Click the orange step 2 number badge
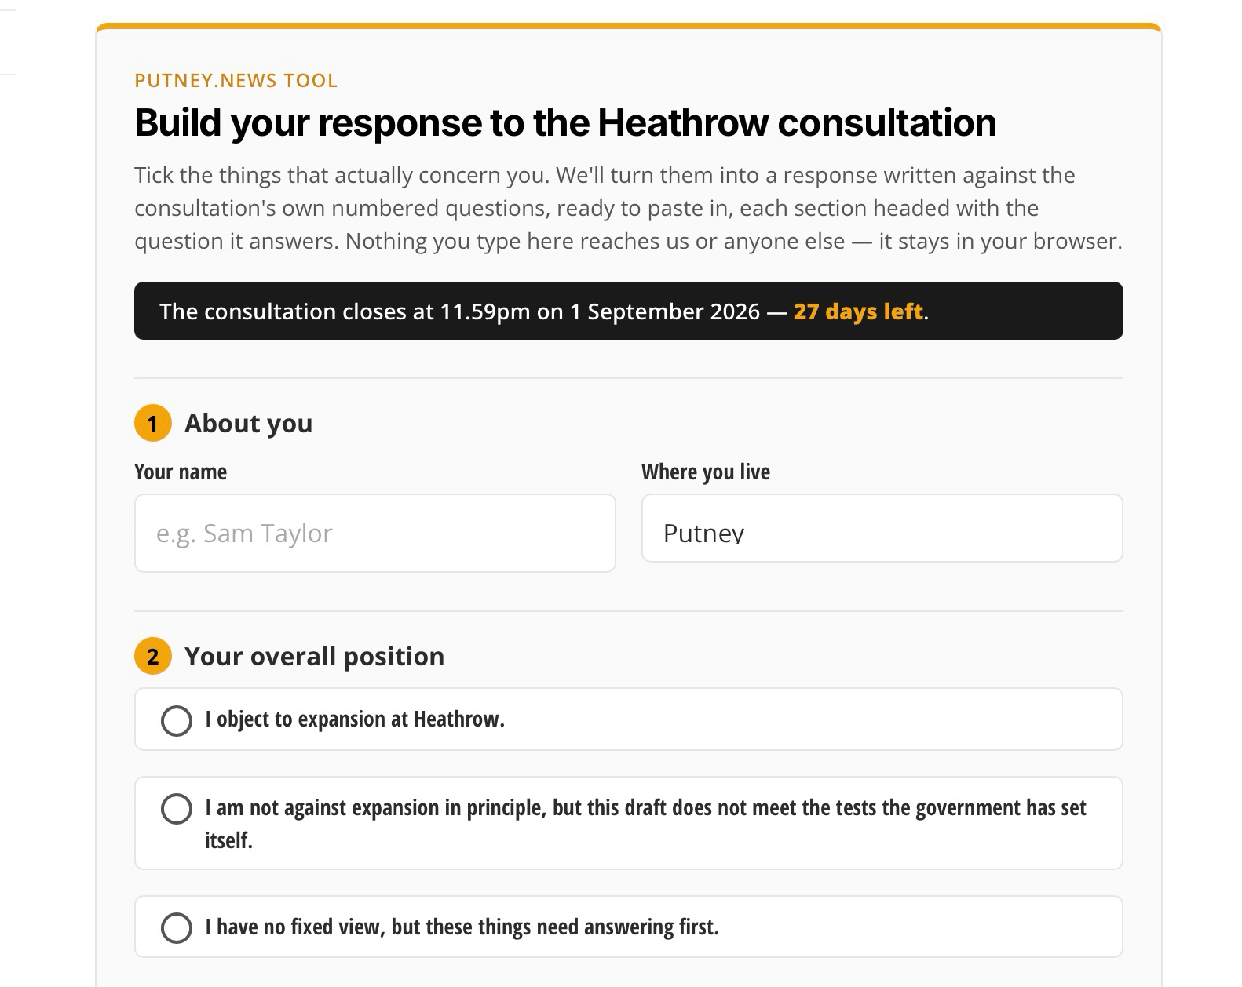 click(x=153, y=657)
